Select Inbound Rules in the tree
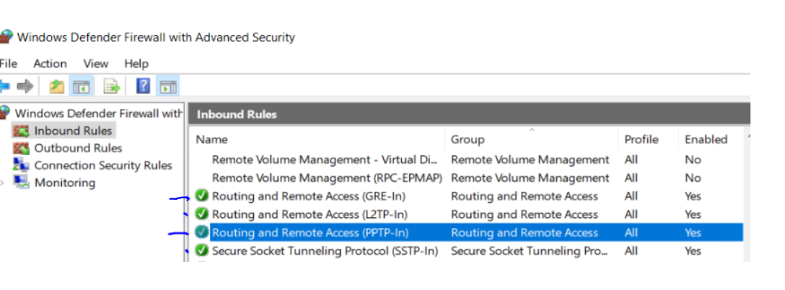 73,131
